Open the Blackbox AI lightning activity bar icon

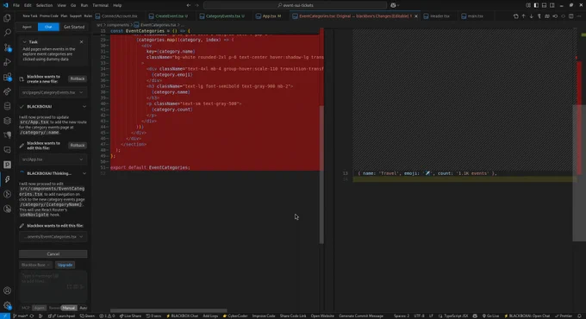click(7, 179)
